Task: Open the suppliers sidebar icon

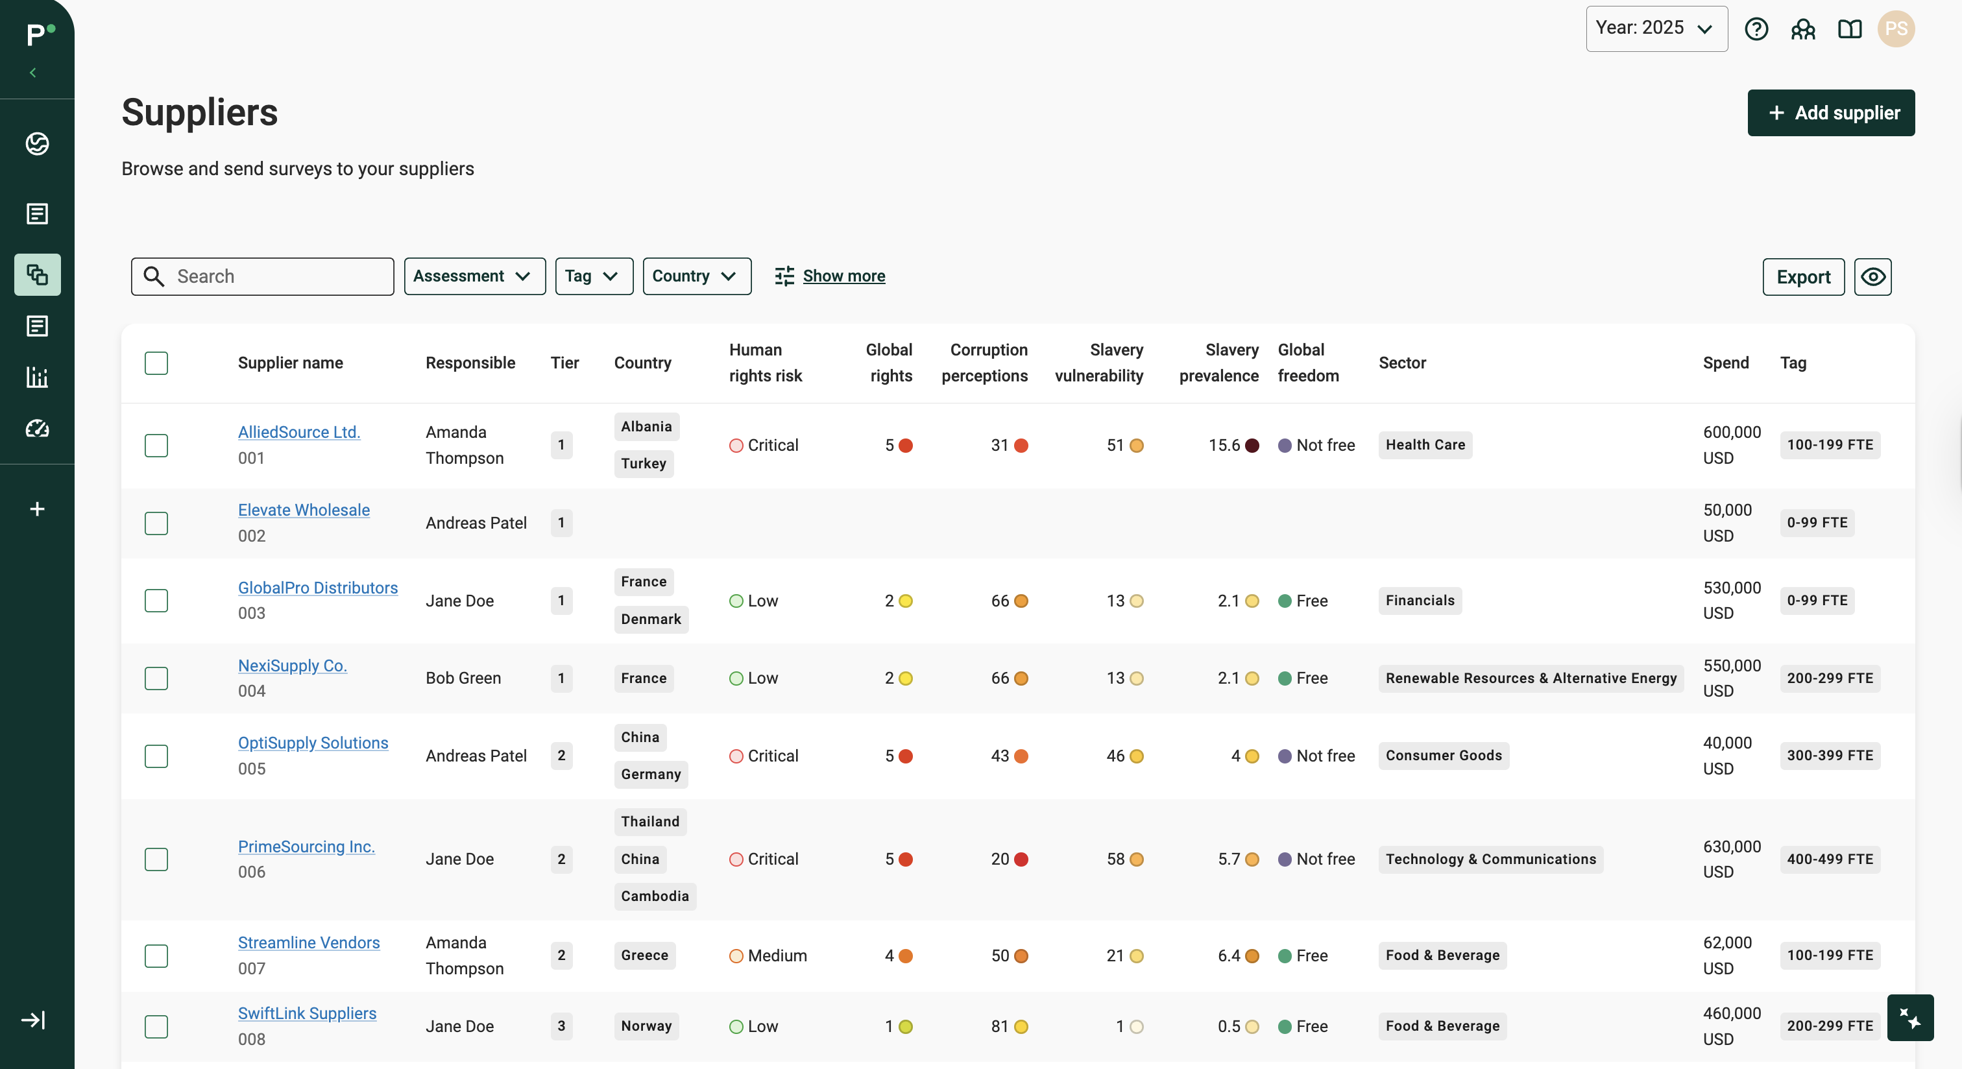Action: pyautogui.click(x=38, y=274)
